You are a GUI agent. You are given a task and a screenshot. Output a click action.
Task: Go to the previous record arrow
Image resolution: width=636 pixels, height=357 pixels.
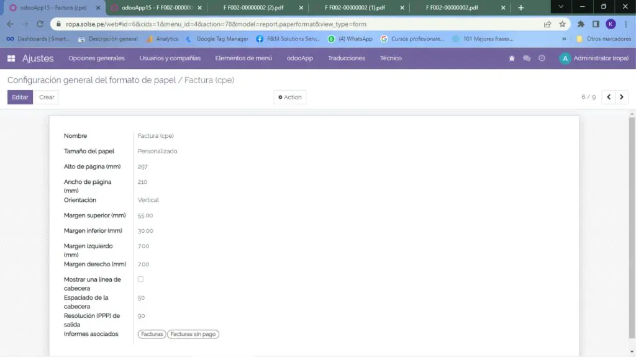(609, 97)
